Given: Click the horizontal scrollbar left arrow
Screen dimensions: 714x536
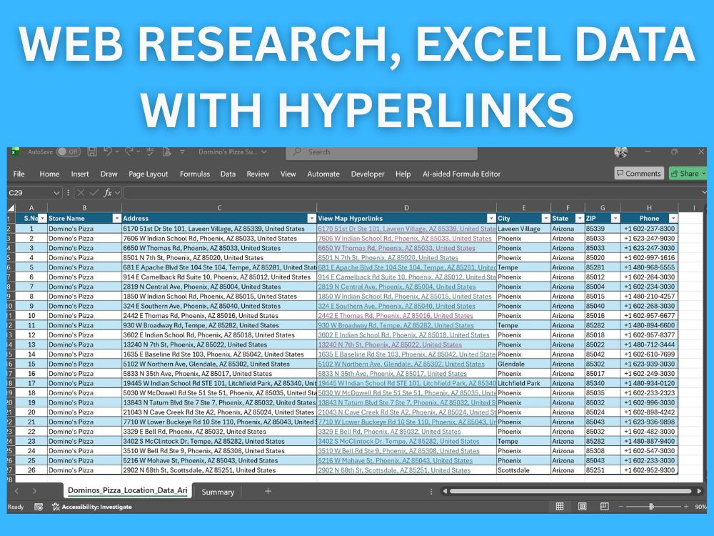Looking at the screenshot, I should [445, 491].
